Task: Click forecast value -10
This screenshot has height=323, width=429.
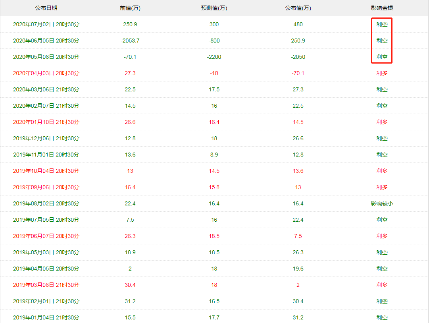Action: [x=214, y=73]
